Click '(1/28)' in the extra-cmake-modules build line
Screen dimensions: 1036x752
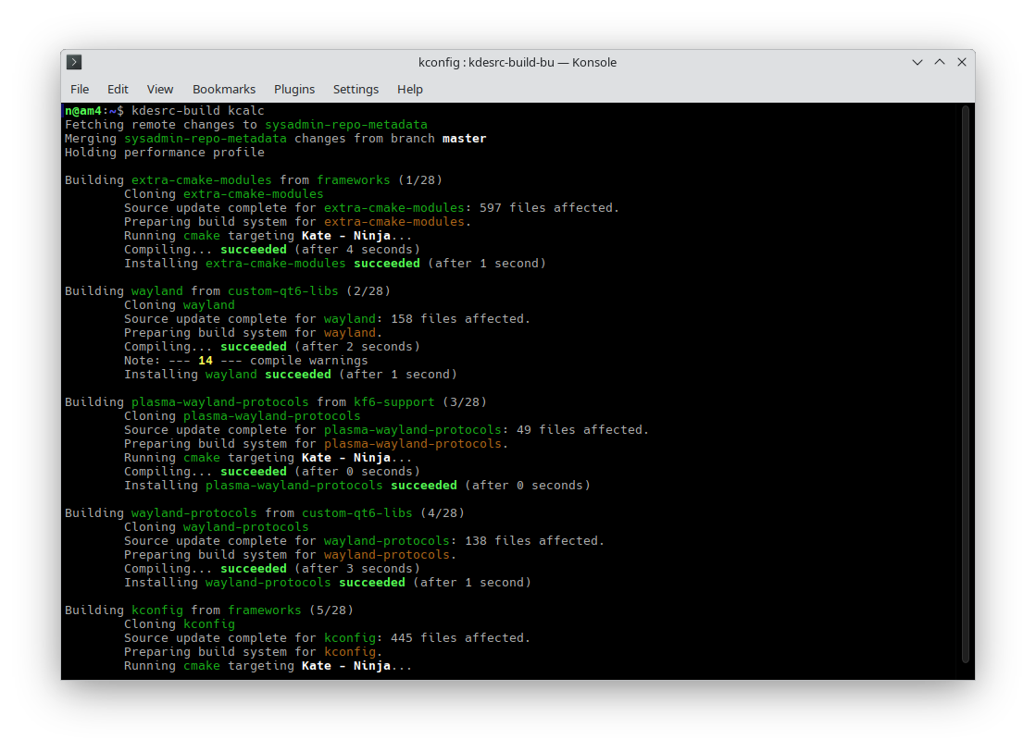tap(424, 180)
